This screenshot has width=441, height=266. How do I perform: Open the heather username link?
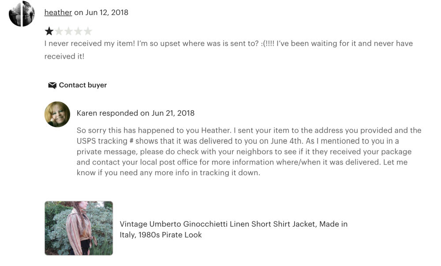point(58,12)
